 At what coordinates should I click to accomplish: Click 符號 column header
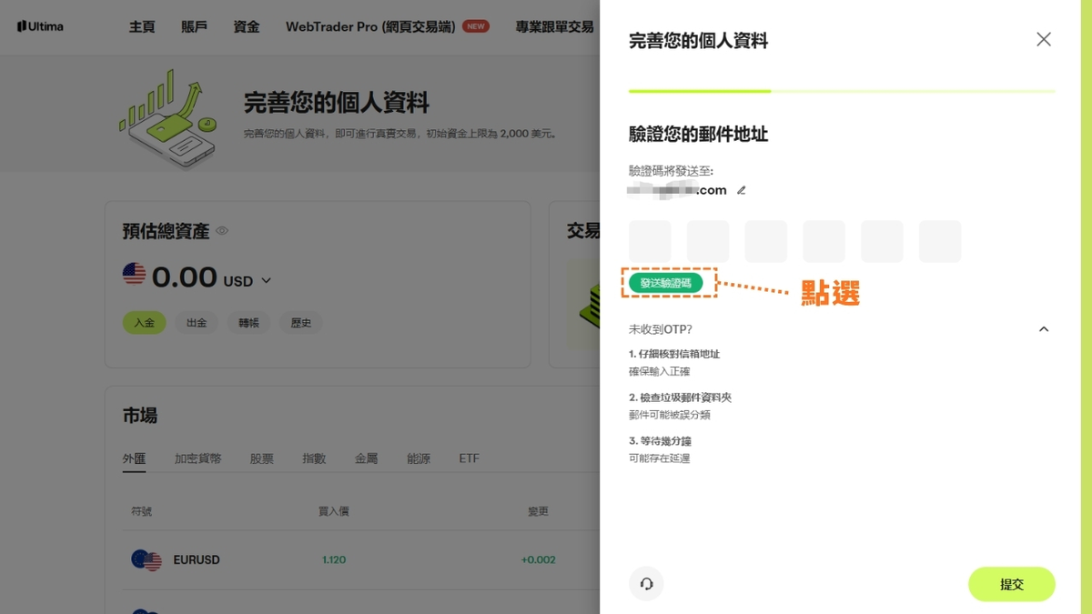(142, 512)
